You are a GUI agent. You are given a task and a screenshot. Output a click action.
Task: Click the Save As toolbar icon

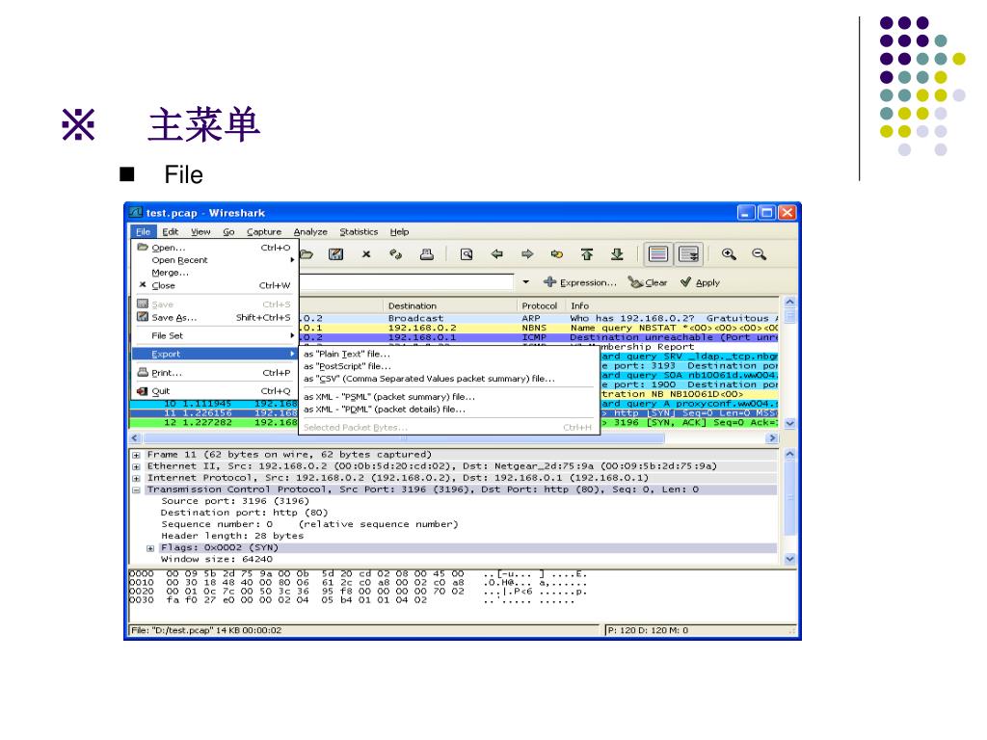[336, 254]
